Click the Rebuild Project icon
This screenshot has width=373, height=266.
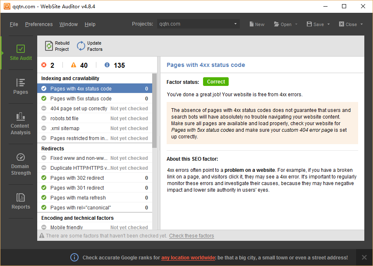point(49,46)
